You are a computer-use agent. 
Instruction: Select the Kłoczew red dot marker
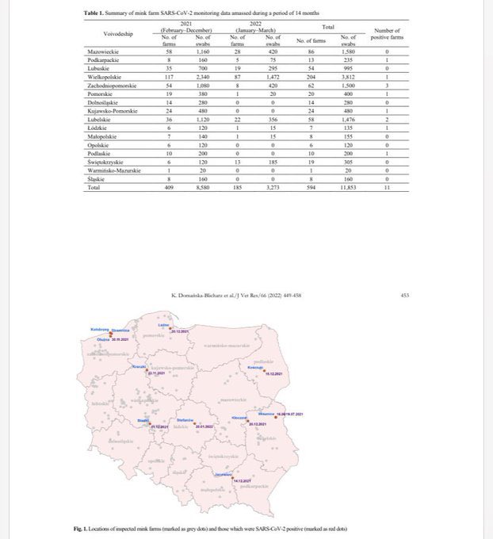coord(247,420)
